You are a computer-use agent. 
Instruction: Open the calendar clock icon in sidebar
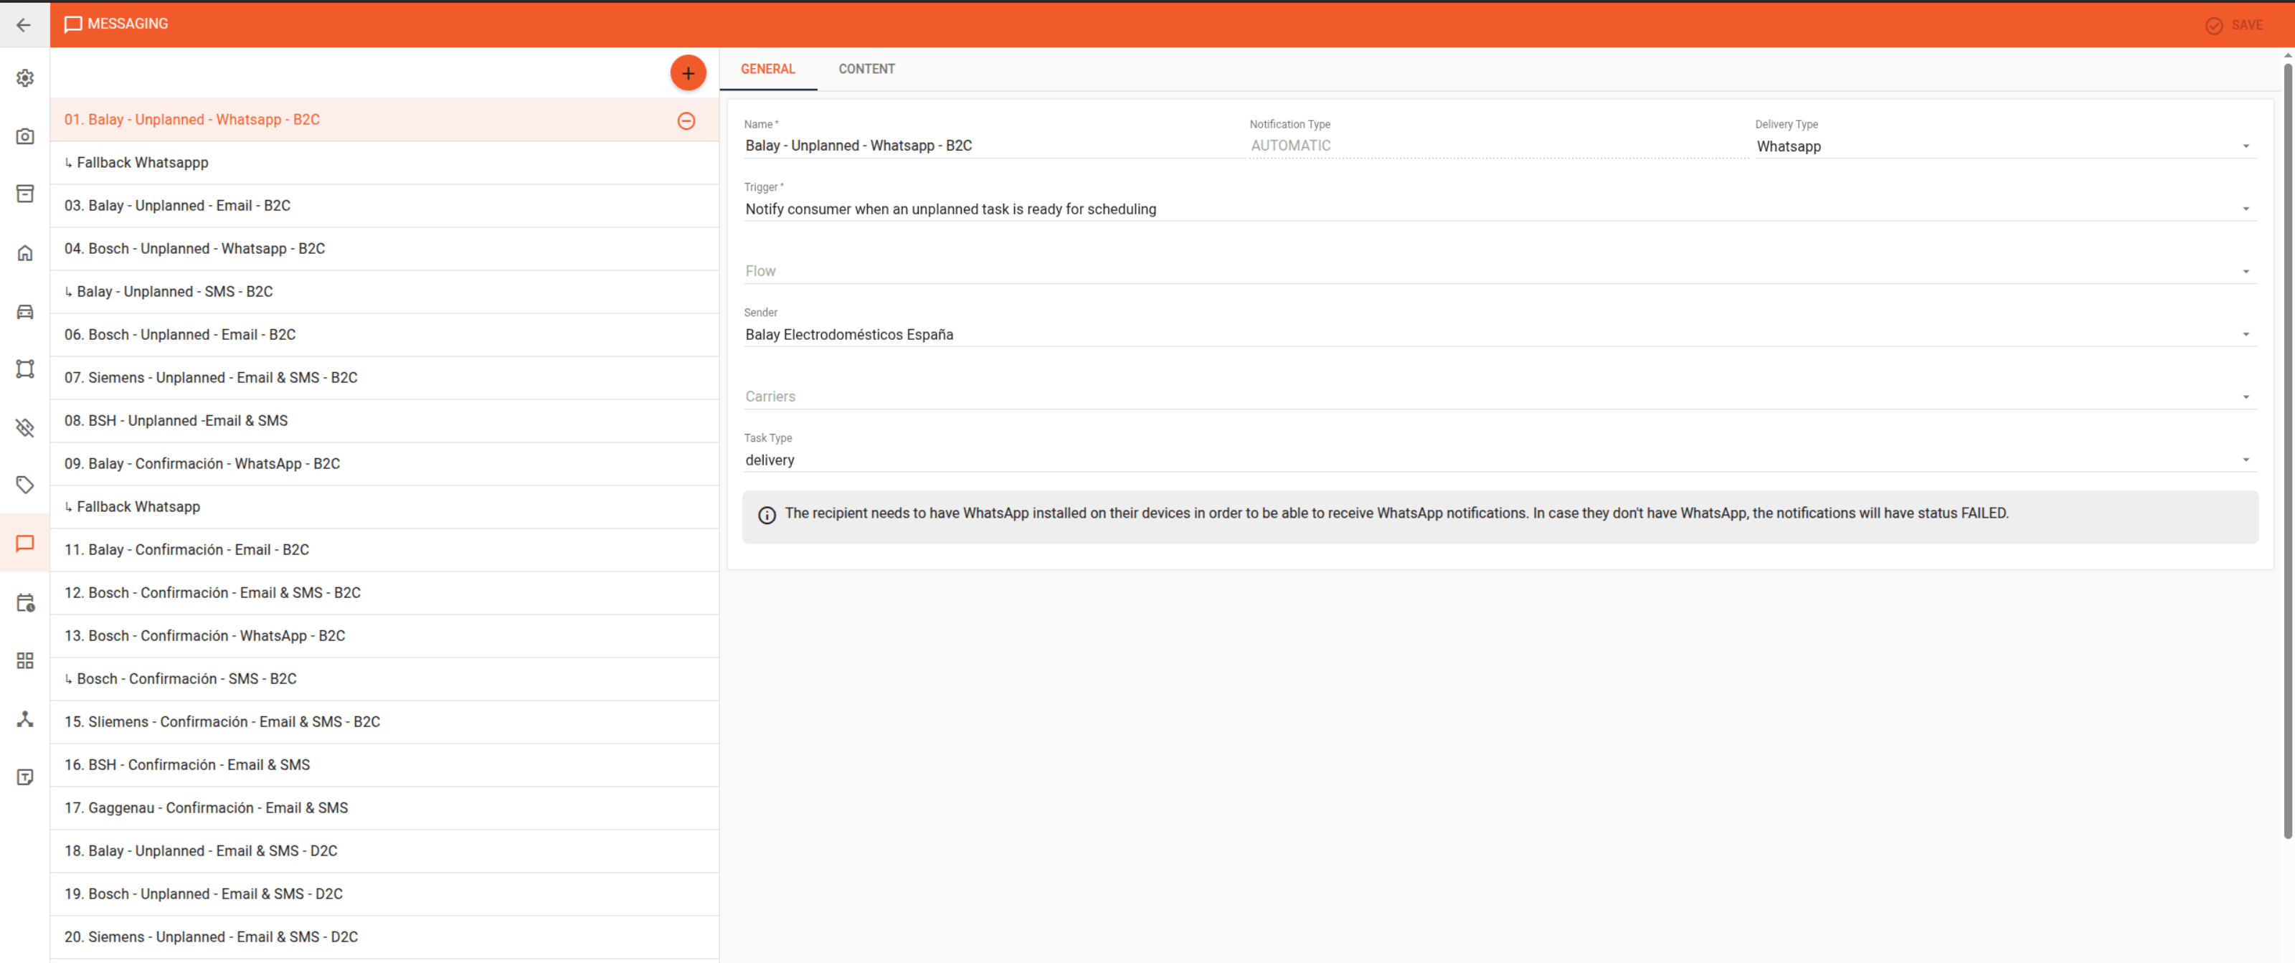coord(25,602)
